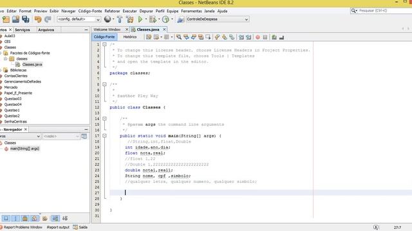This screenshot has width=412, height=231.
Task: Collapse the Javadoc fold at line 14
Action: point(104,119)
